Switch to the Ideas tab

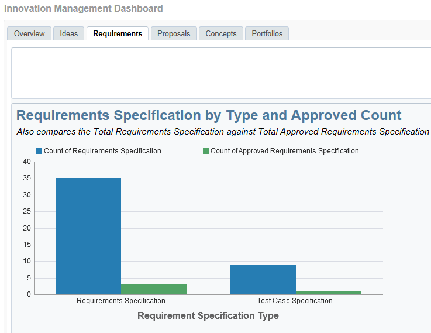click(x=69, y=34)
